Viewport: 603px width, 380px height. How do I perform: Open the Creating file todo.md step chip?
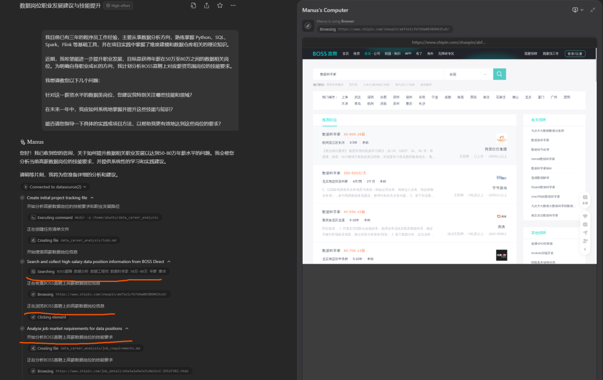(74, 240)
